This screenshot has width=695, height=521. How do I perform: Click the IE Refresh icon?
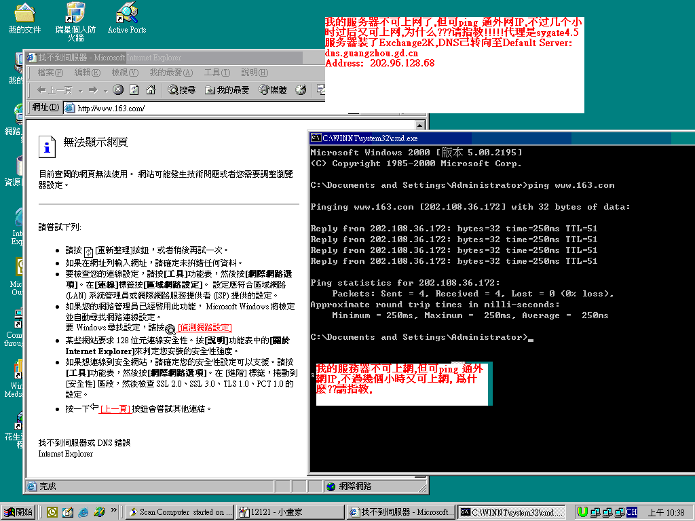(x=134, y=90)
